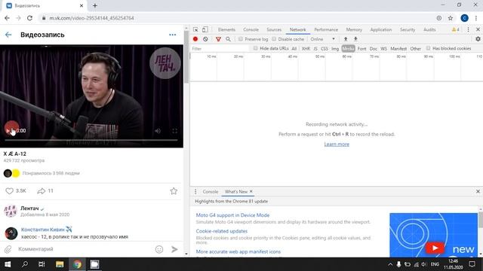Clear the network log

[x=205, y=39]
